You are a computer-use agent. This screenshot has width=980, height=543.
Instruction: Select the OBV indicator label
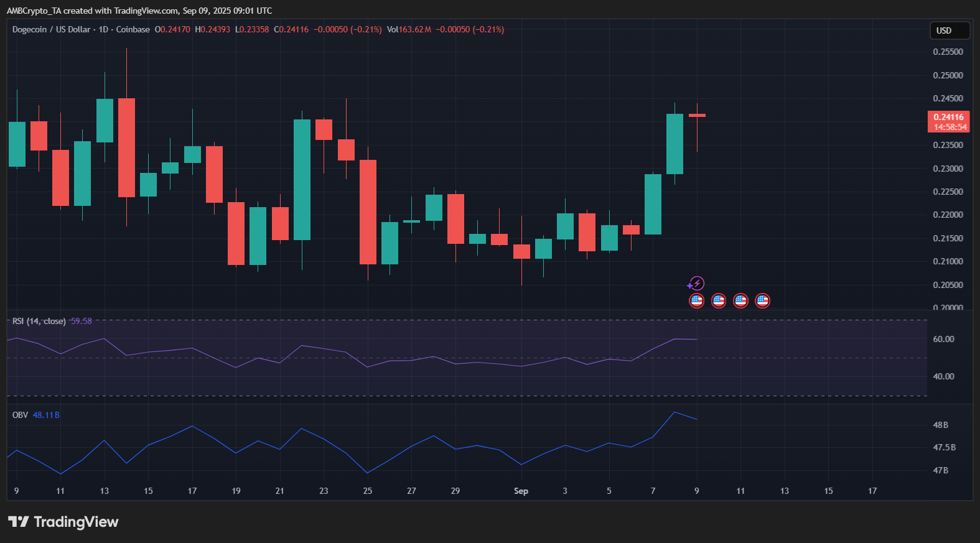(20, 415)
